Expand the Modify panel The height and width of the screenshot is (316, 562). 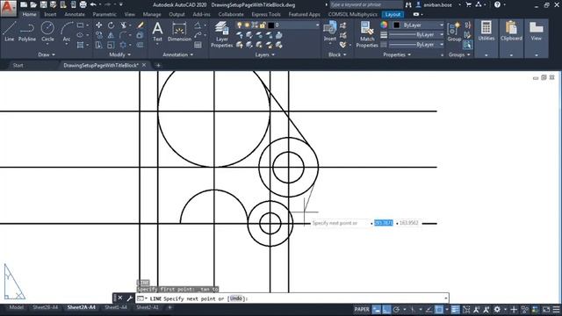tap(119, 54)
